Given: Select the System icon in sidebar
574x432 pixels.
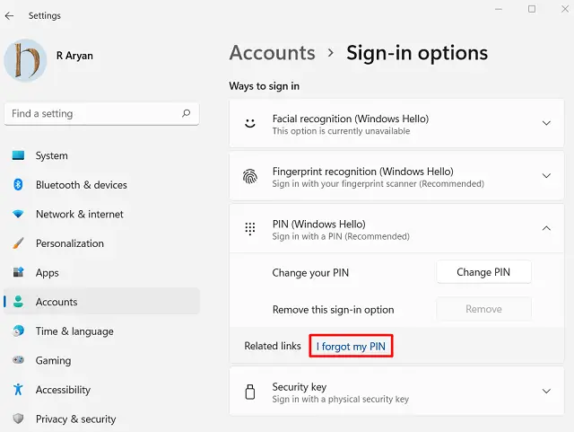Looking at the screenshot, I should [x=18, y=155].
